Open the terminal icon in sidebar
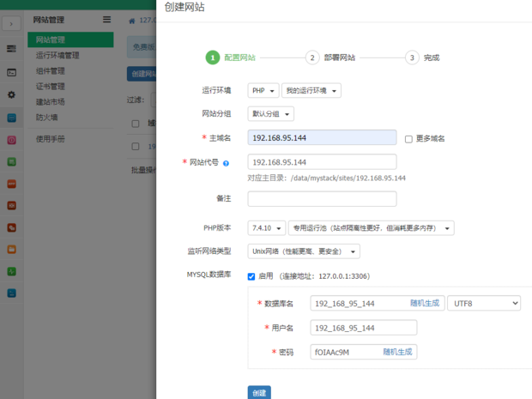The image size is (532, 399). [11, 72]
